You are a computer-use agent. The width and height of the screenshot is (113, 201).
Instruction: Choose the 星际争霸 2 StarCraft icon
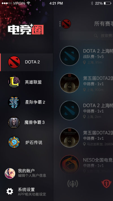tap(14, 102)
